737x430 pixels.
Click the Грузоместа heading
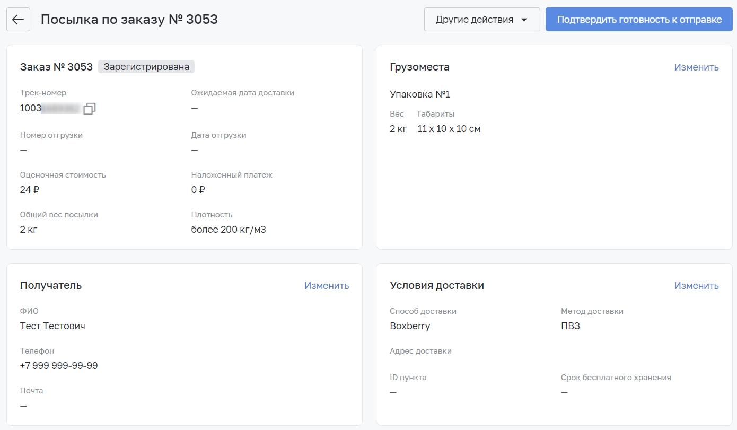419,67
